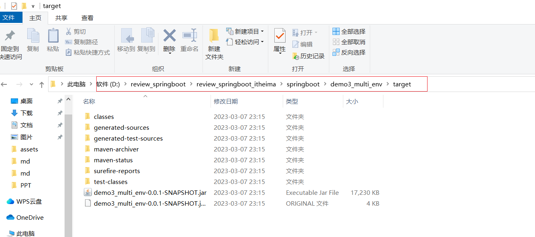Click the Copy (复制) ribbon icon
Image resolution: width=535 pixels, height=237 pixels.
click(33, 36)
